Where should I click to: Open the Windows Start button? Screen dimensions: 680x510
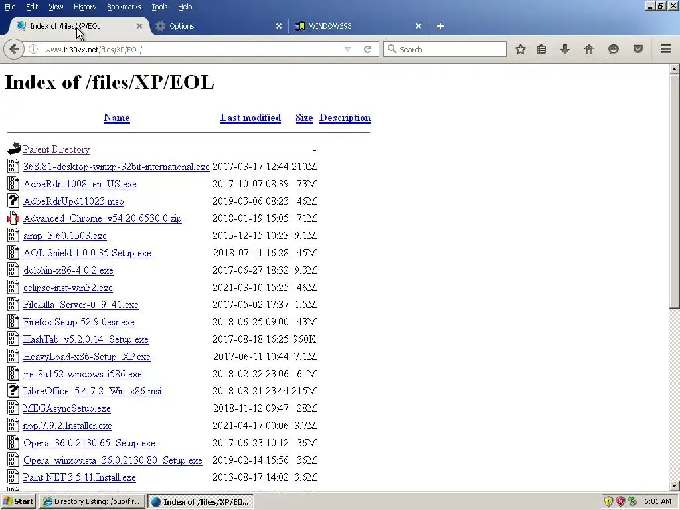tap(18, 501)
